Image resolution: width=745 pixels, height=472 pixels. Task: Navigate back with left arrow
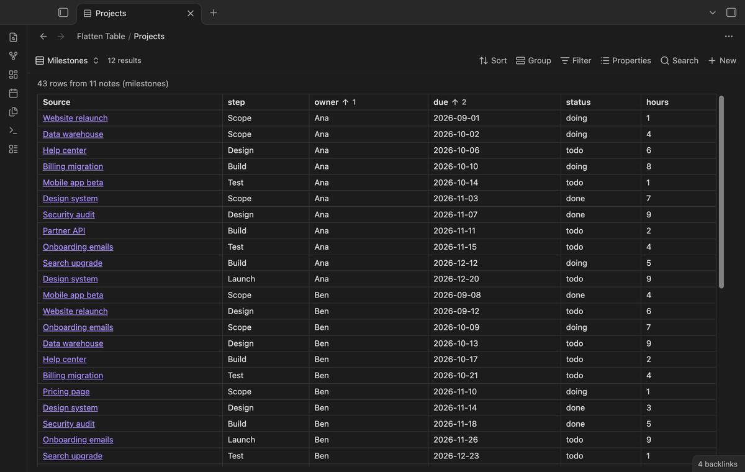pyautogui.click(x=43, y=36)
